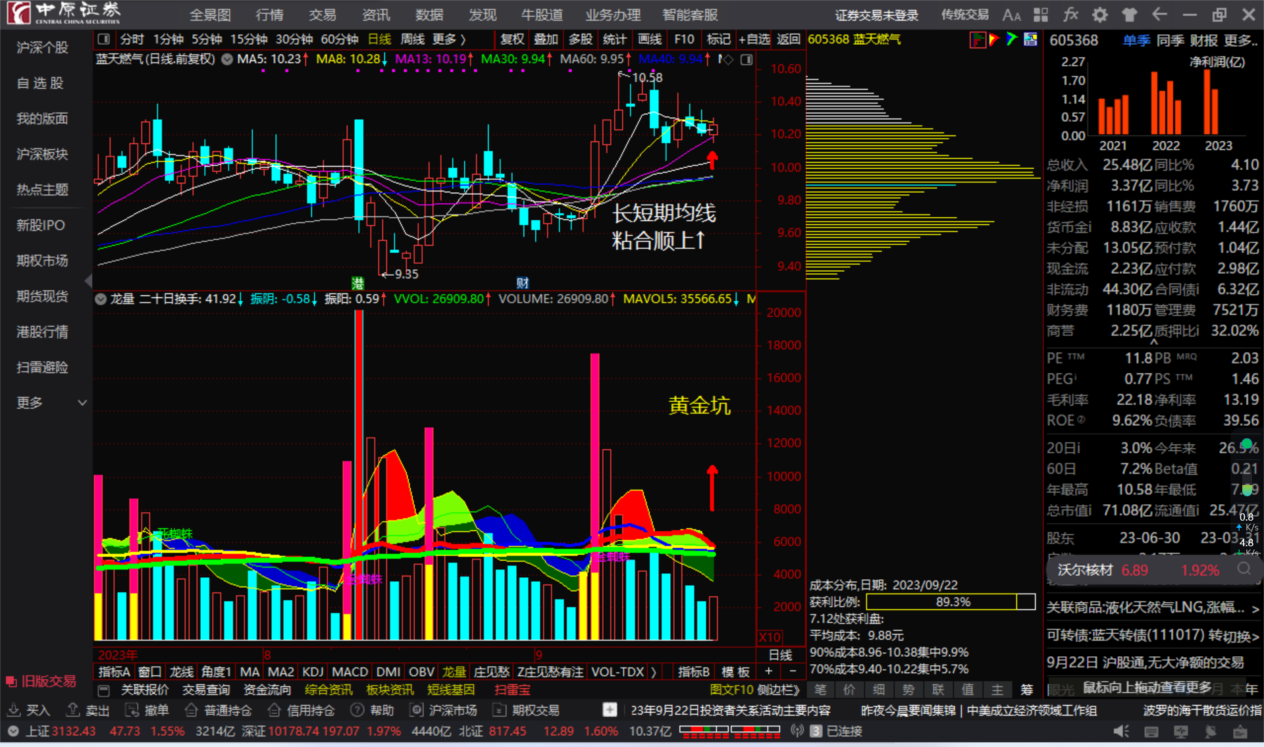Open the fx formula manager icon
The image size is (1264, 747).
(x=1070, y=14)
